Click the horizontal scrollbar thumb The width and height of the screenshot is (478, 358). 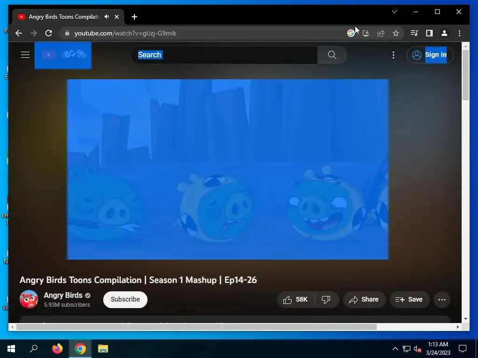pos(197,327)
